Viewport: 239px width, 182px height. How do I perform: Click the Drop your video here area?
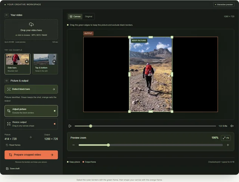pos(31,29)
